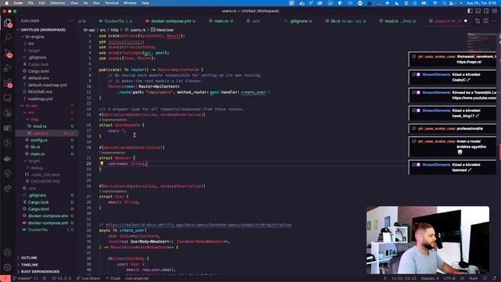
Task: Open the Wi-Fi menu bar icon
Action: (x=435, y=3)
